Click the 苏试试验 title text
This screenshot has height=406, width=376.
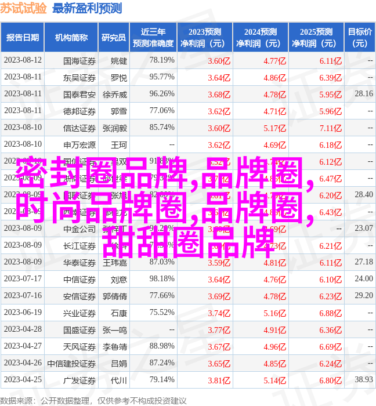[x=23, y=8]
